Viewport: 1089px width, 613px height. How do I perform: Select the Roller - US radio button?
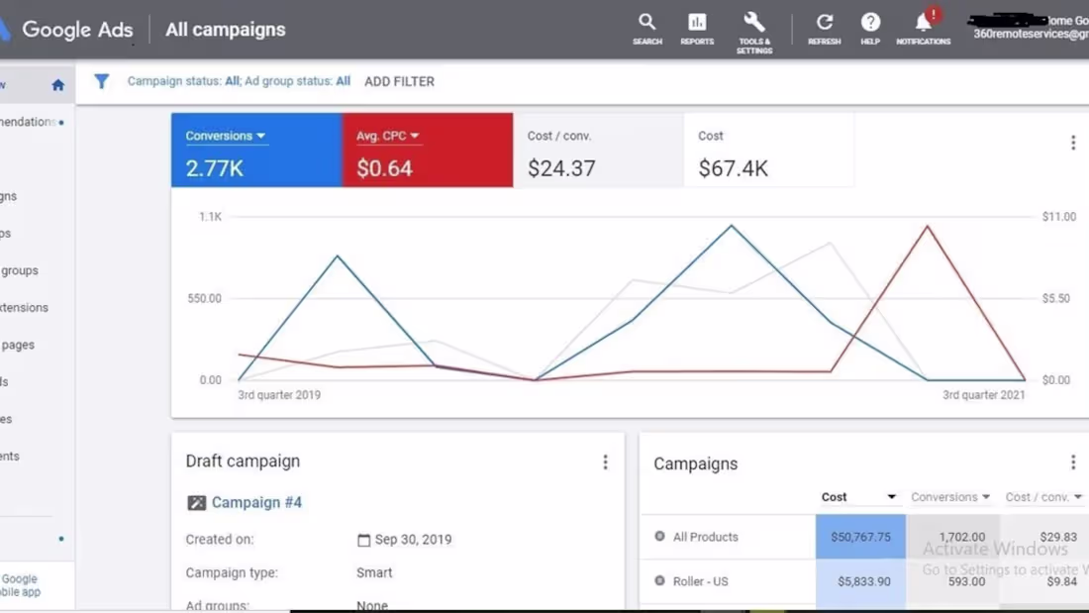click(x=659, y=581)
